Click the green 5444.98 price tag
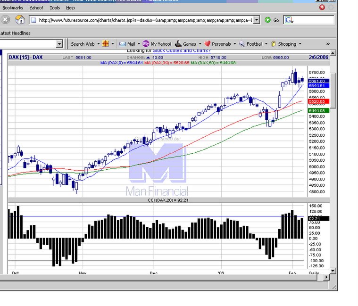This screenshot has height=306, width=358. pos(318,111)
